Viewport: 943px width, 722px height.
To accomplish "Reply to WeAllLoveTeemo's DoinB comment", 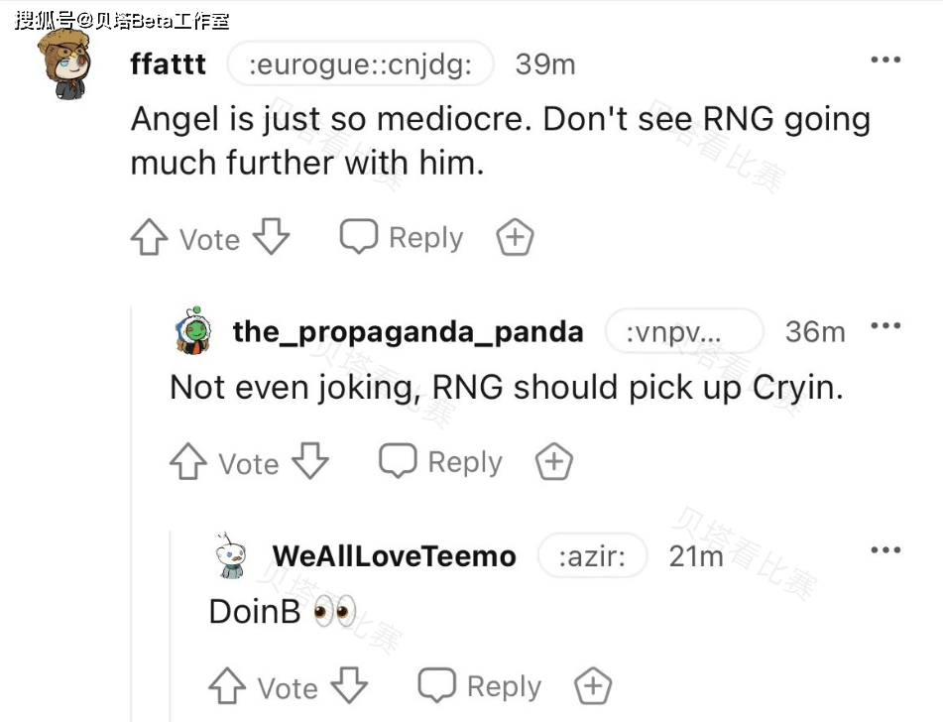I will point(479,686).
